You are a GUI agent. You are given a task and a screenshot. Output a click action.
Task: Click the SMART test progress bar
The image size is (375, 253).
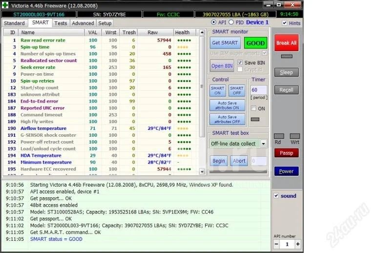click(x=238, y=171)
